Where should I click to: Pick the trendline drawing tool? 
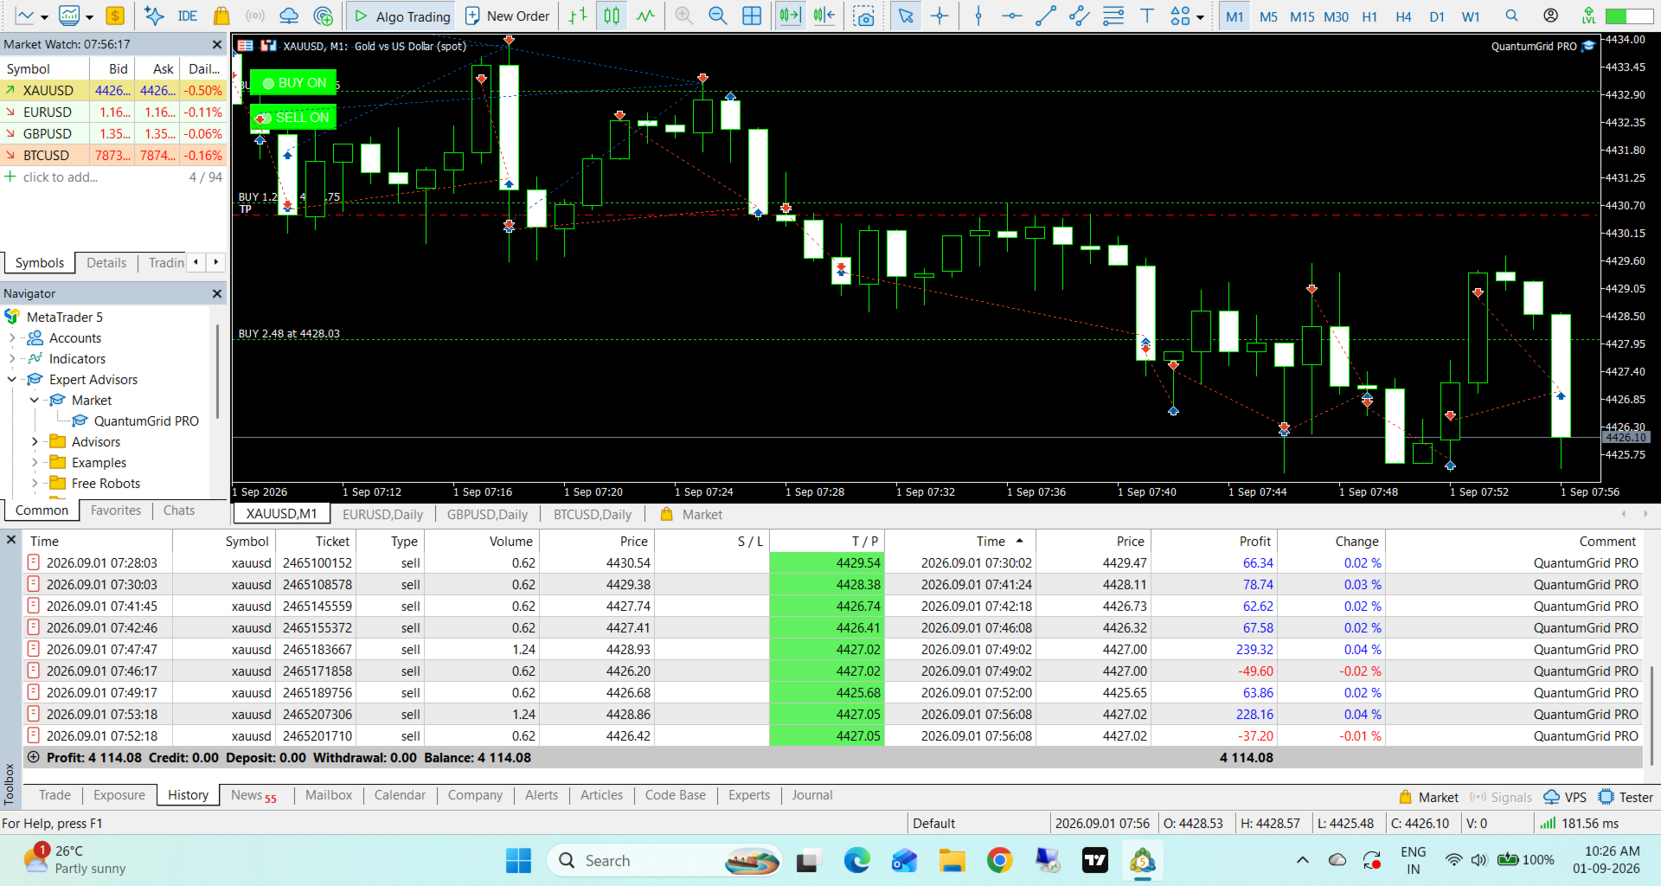tap(1046, 16)
